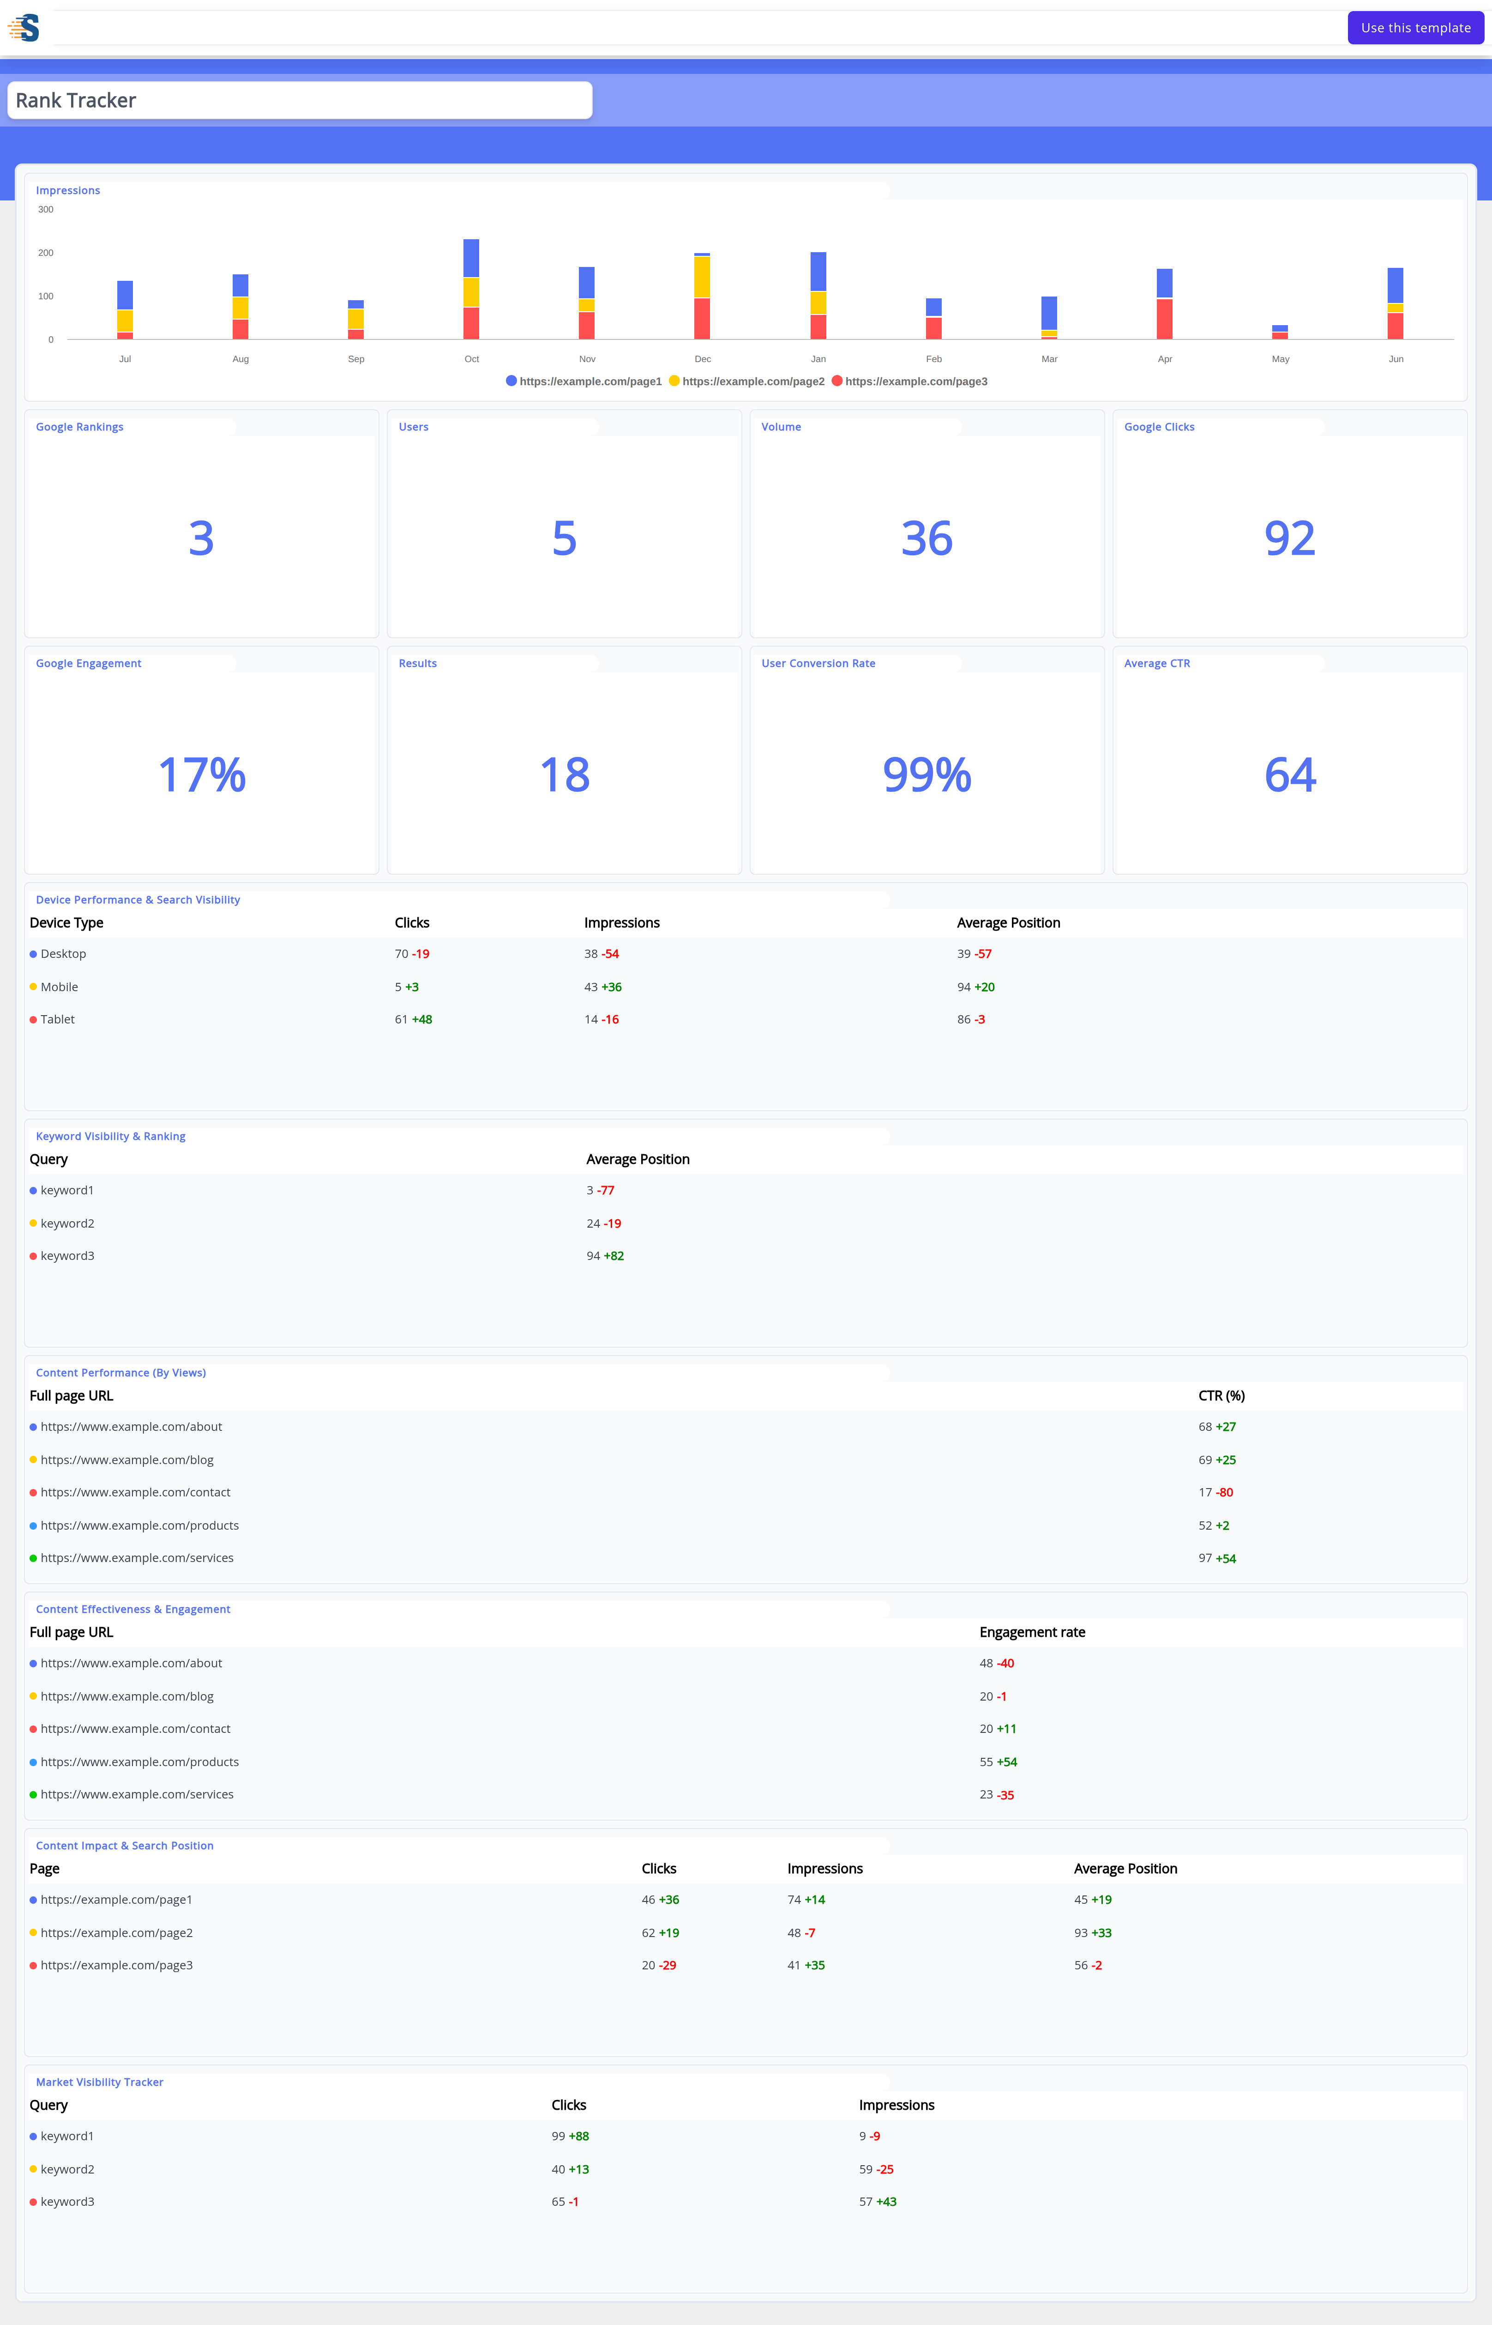Click Market Visibility keyword2 impressions 59 -25
The width and height of the screenshot is (1492, 2325).
876,2169
